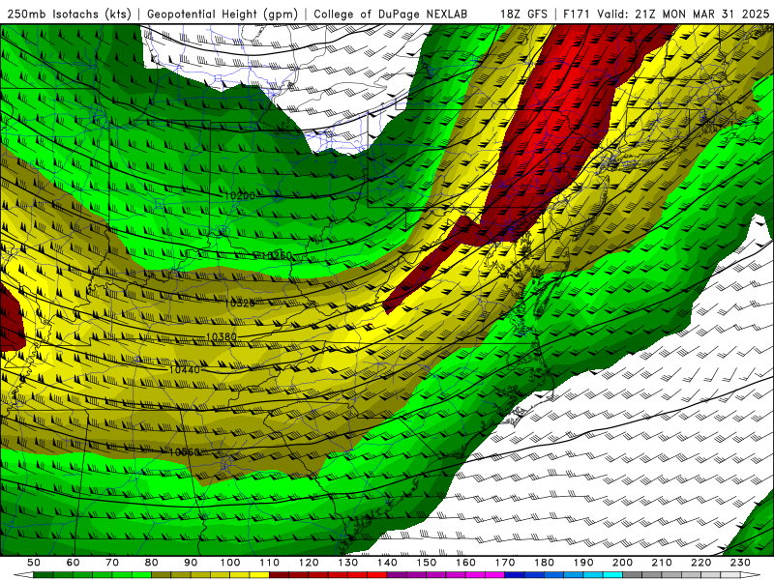This screenshot has width=774, height=580.
Task: Click the 100 value on the color scale
Action: pos(230,563)
